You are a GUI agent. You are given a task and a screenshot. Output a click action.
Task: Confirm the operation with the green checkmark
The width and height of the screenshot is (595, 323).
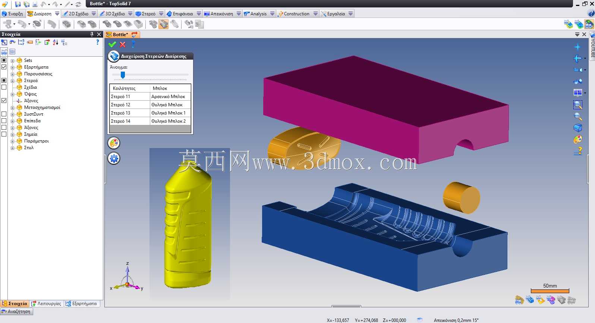tap(112, 44)
